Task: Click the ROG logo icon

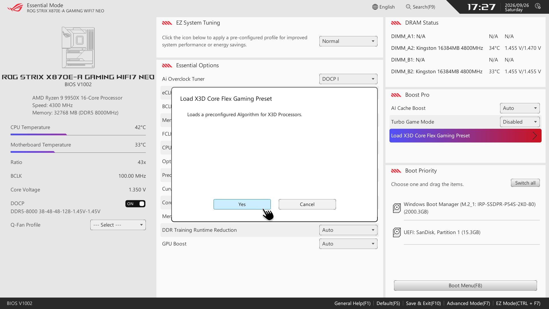Action: pos(15,7)
